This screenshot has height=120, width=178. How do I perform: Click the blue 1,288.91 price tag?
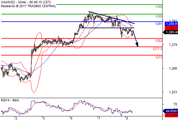[171, 24]
